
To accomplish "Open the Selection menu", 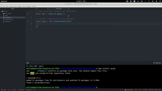I will [x=11, y=6].
